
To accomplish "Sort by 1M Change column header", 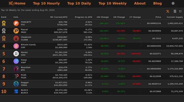I will [119, 17].
